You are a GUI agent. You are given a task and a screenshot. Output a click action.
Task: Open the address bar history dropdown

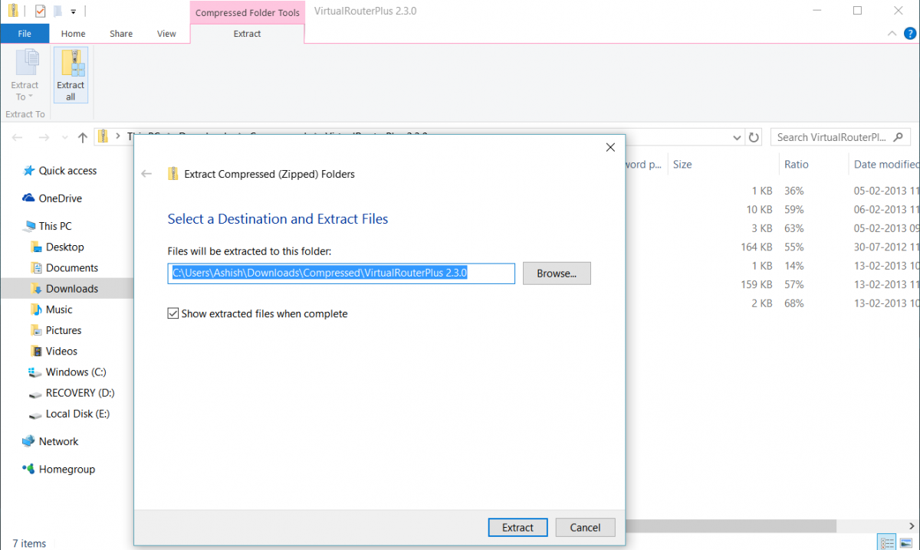[737, 138]
